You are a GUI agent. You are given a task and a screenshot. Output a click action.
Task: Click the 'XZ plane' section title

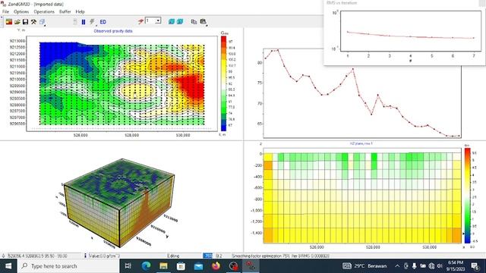(361, 143)
